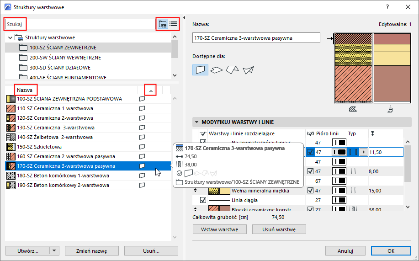The height and width of the screenshot is (261, 419).
Task: Click the 300-SD ŚCIANY DZIAŁOWE folder icon
Action: [x=23, y=68]
